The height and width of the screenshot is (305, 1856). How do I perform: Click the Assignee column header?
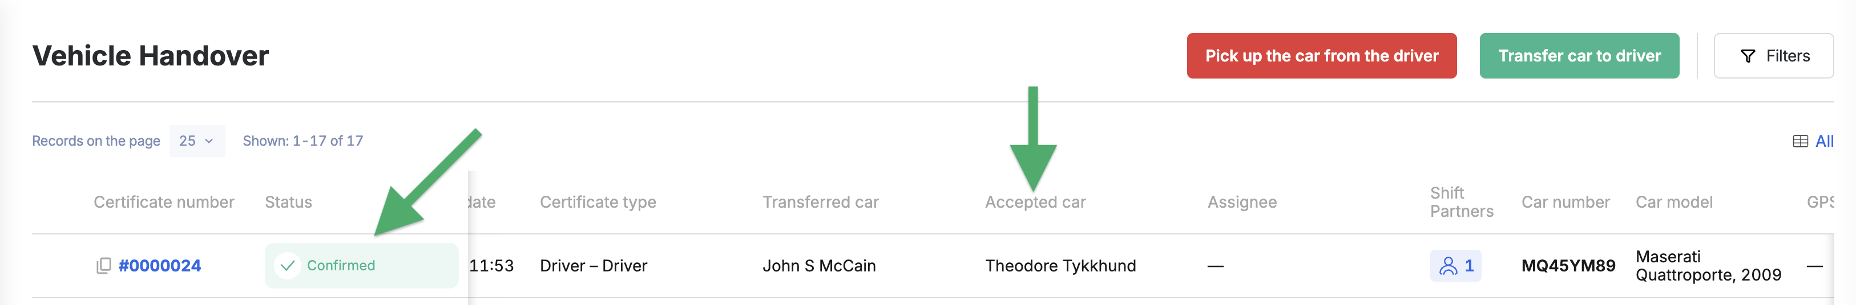point(1242,203)
